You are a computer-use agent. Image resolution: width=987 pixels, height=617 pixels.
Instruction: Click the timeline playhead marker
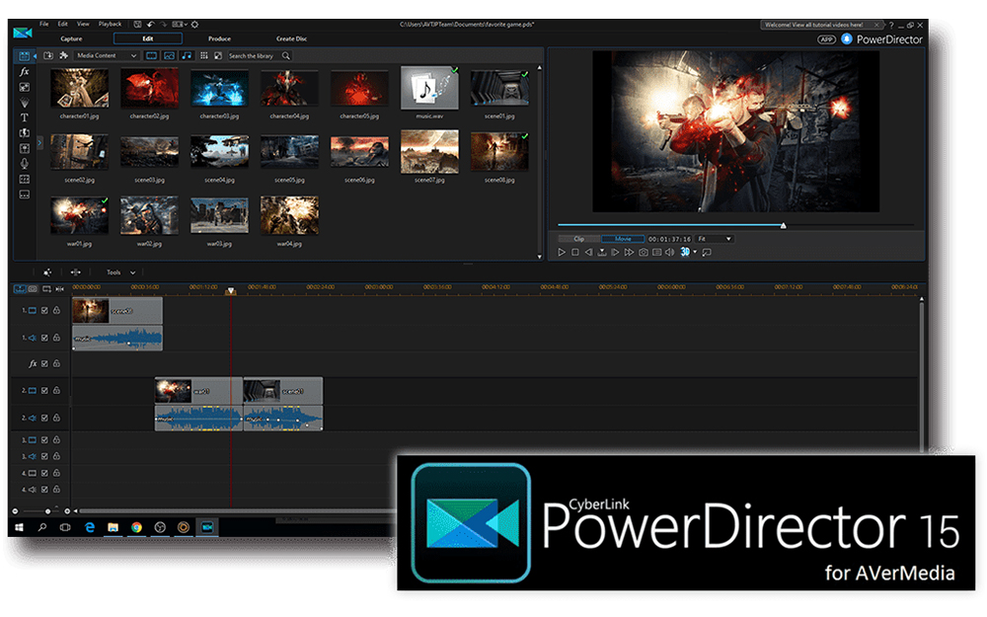click(231, 291)
